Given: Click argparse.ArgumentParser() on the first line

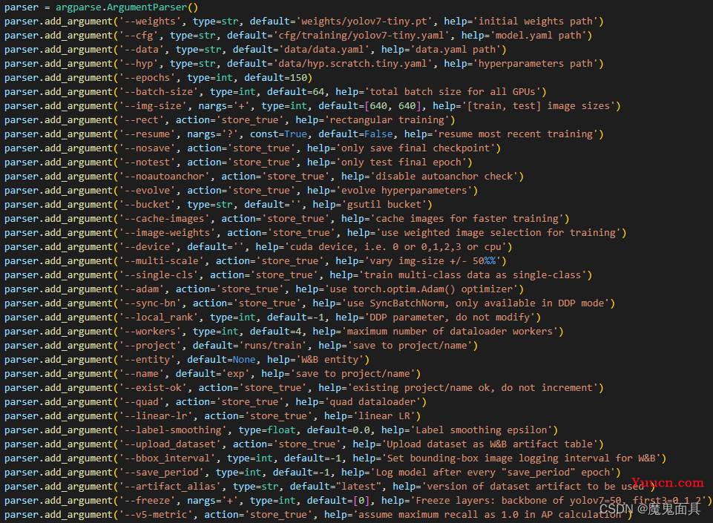Looking at the screenshot, I should [x=127, y=7].
